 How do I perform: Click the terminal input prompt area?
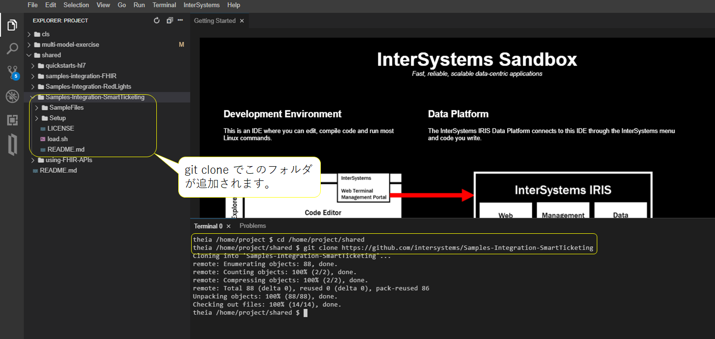306,313
